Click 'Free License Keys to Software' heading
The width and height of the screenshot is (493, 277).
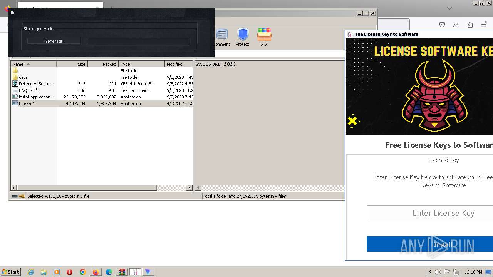[439, 145]
